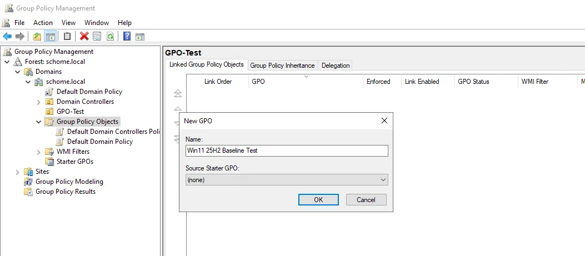The image size is (585, 256).
Task: Click the green Refresh toolbar icon
Action: [110, 36]
